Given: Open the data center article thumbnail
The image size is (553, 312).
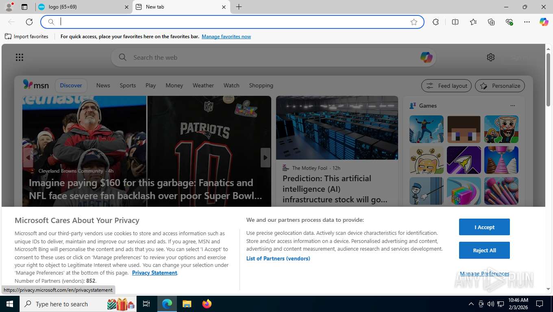Looking at the screenshot, I should coord(337,128).
